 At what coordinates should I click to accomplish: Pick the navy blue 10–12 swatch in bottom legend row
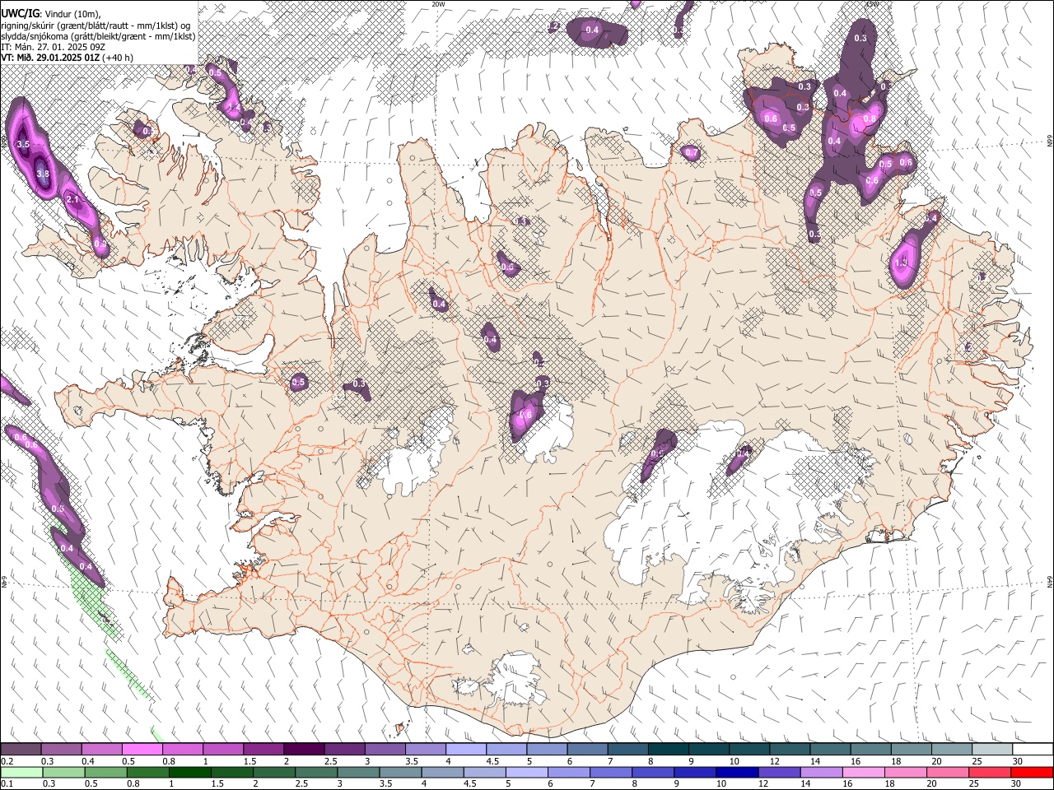coord(737,772)
